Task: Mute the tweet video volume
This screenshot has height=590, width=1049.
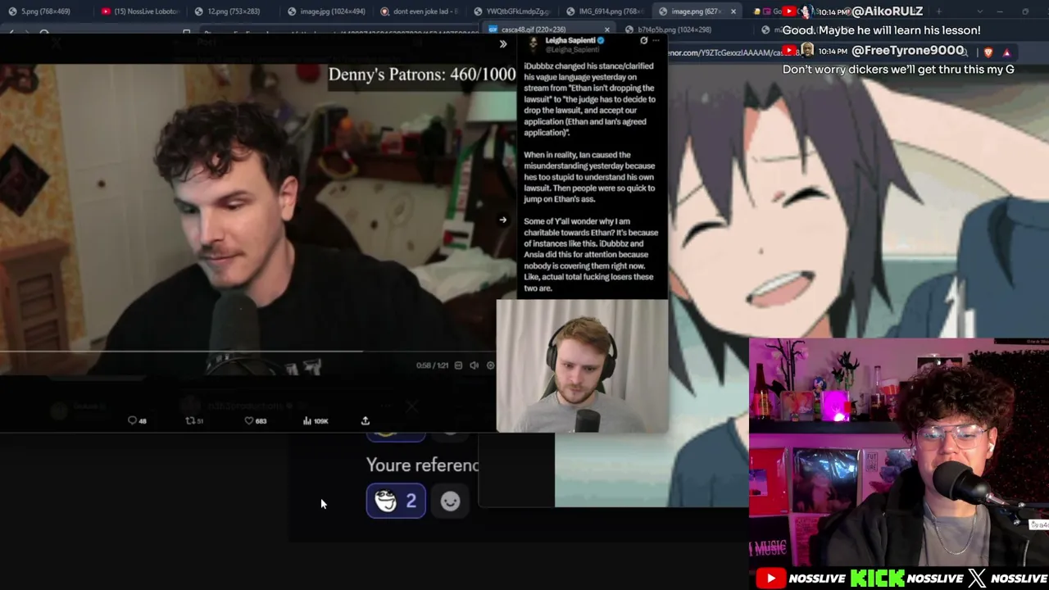Action: [474, 365]
